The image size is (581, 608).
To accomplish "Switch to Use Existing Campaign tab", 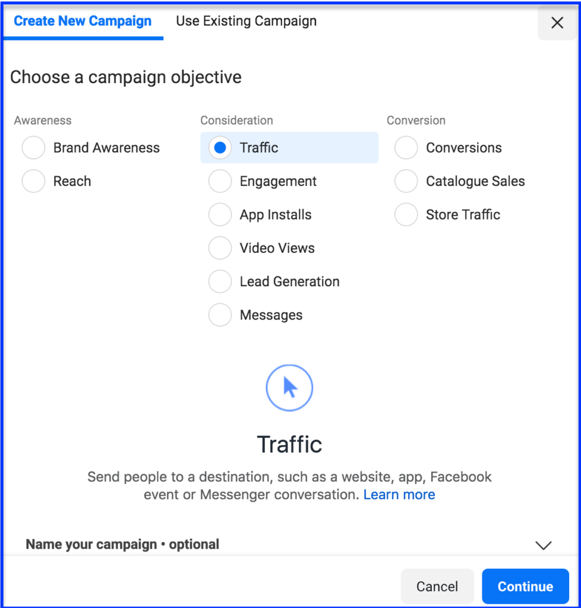I will 246,21.
